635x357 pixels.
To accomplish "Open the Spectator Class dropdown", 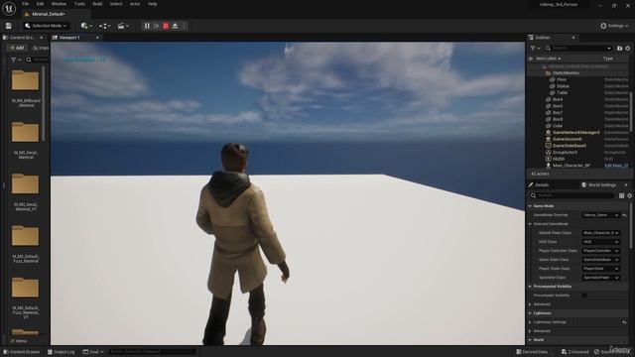I will pos(601,278).
